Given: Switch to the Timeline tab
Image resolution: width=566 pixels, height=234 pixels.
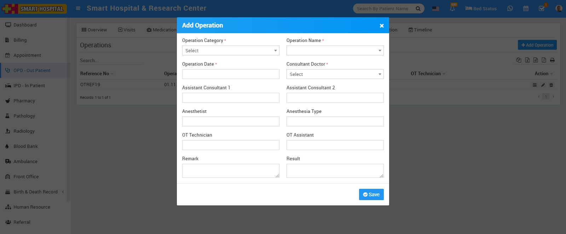Looking at the screenshot, I should pos(420,30).
